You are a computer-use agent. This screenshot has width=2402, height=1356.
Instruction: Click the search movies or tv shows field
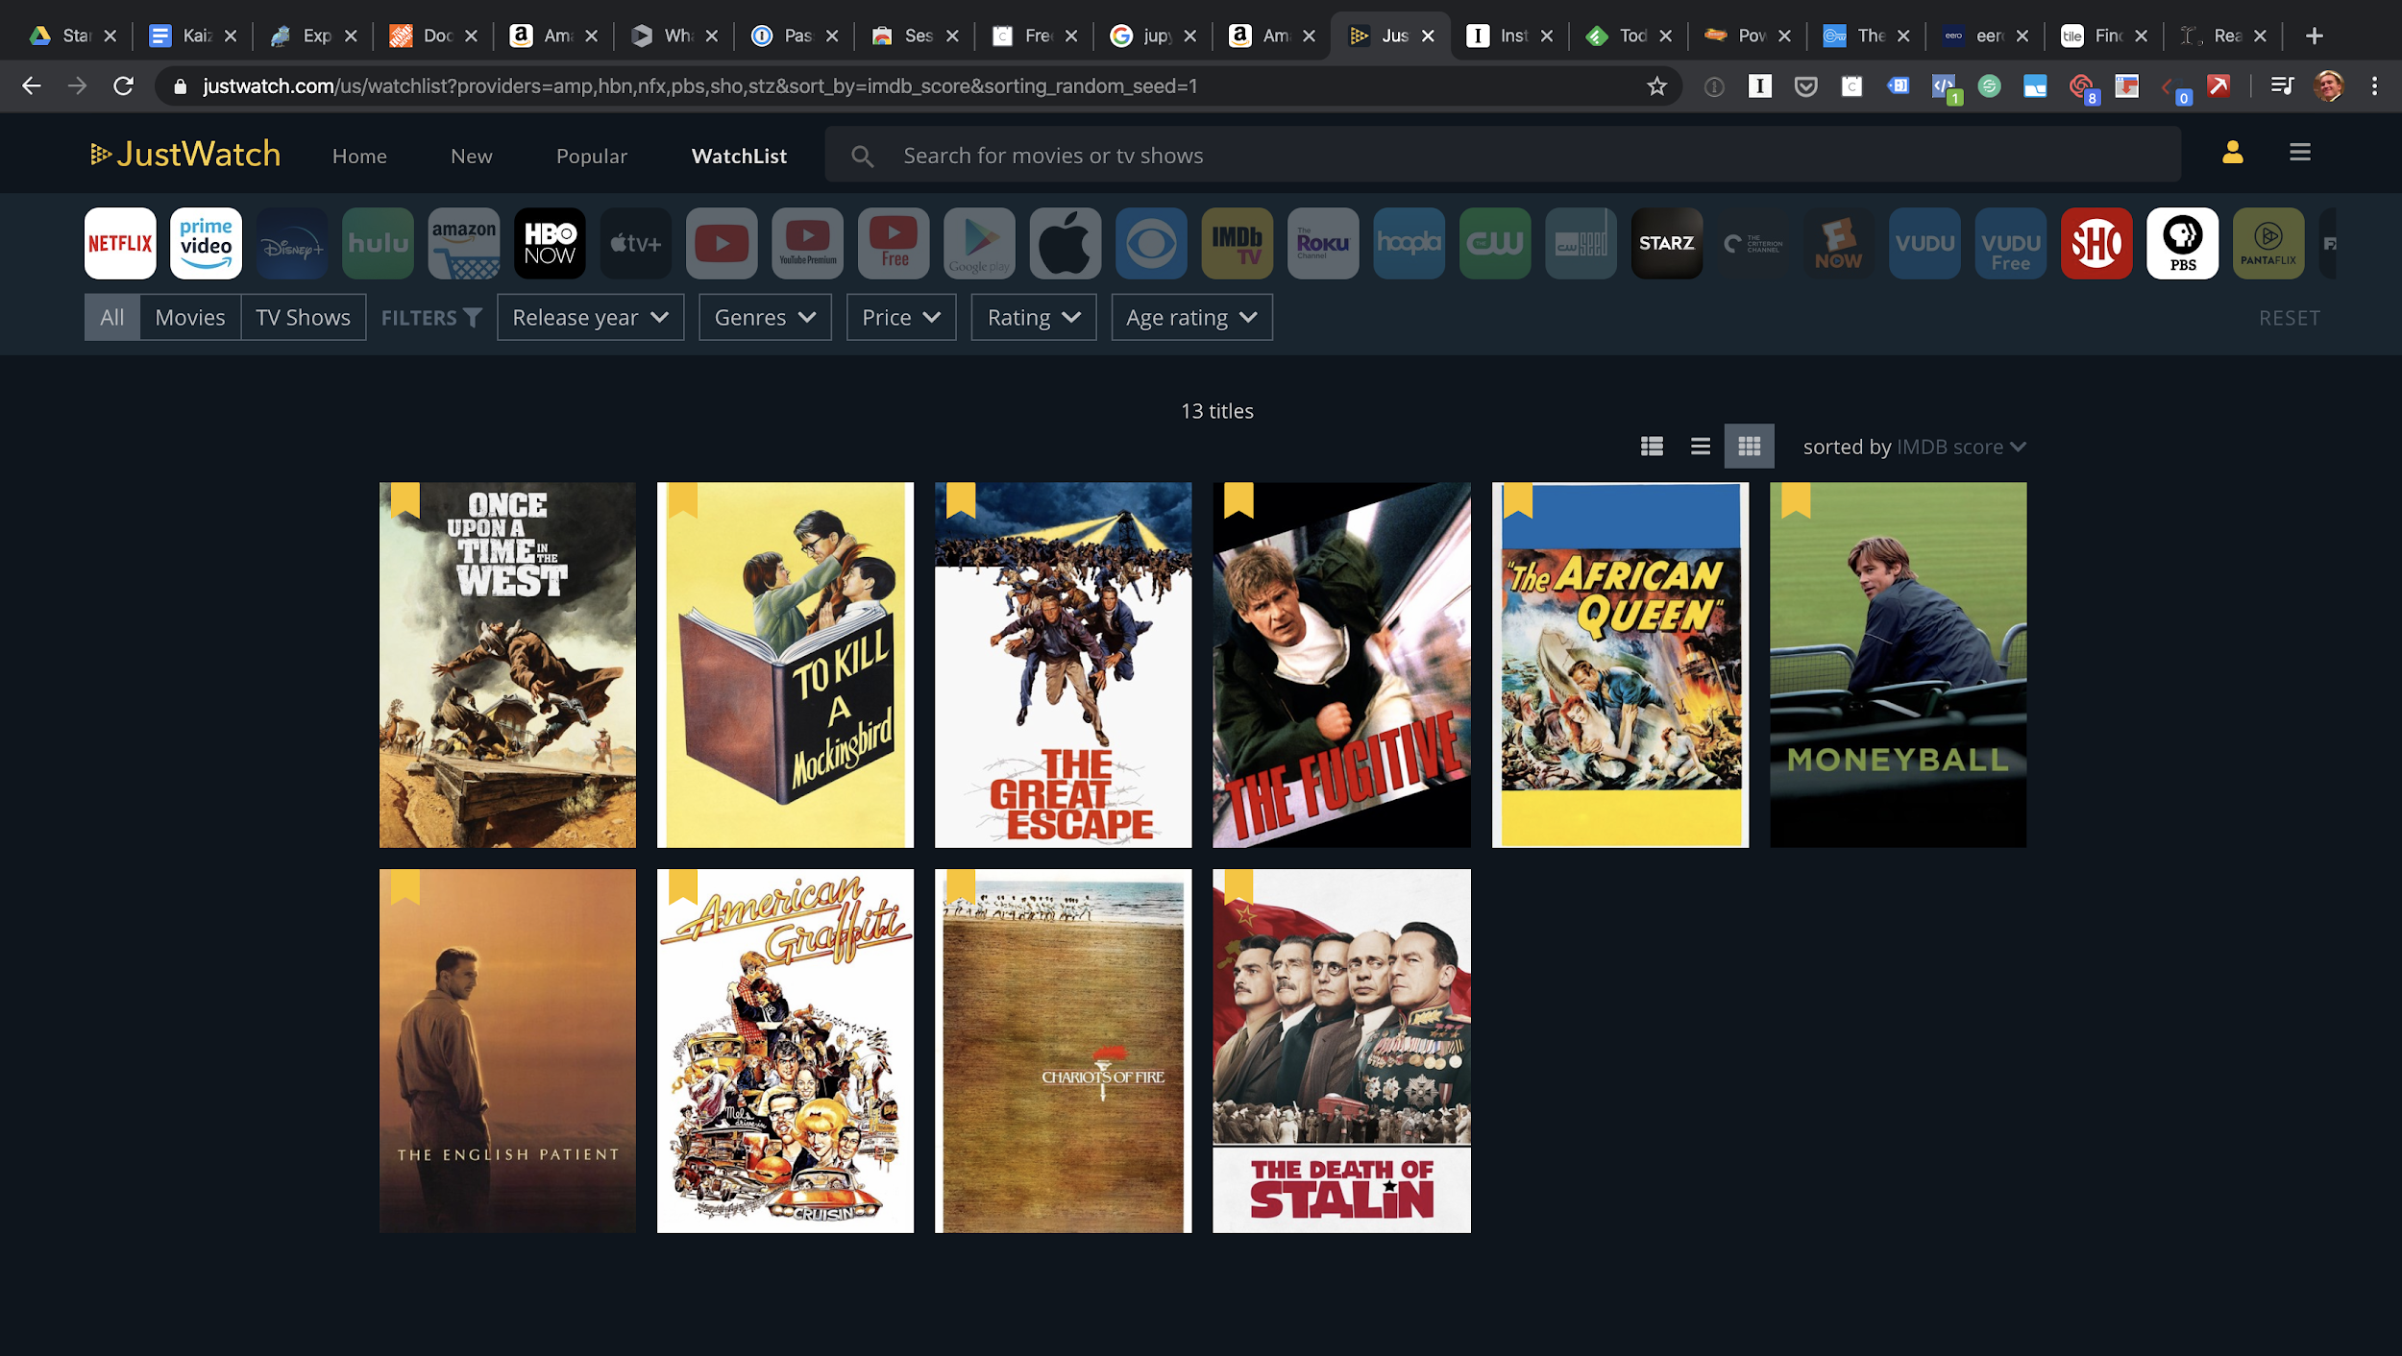tap(1503, 155)
